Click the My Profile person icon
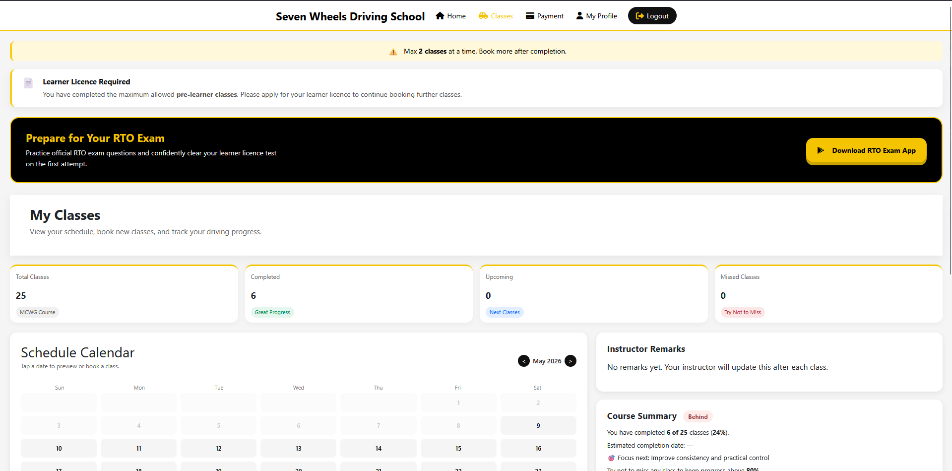952x471 pixels. coord(579,16)
